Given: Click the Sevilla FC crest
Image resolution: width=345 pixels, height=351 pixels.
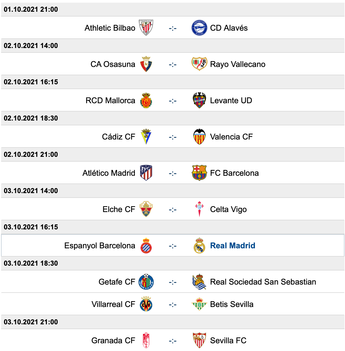Looking at the screenshot, I should pos(199,340).
